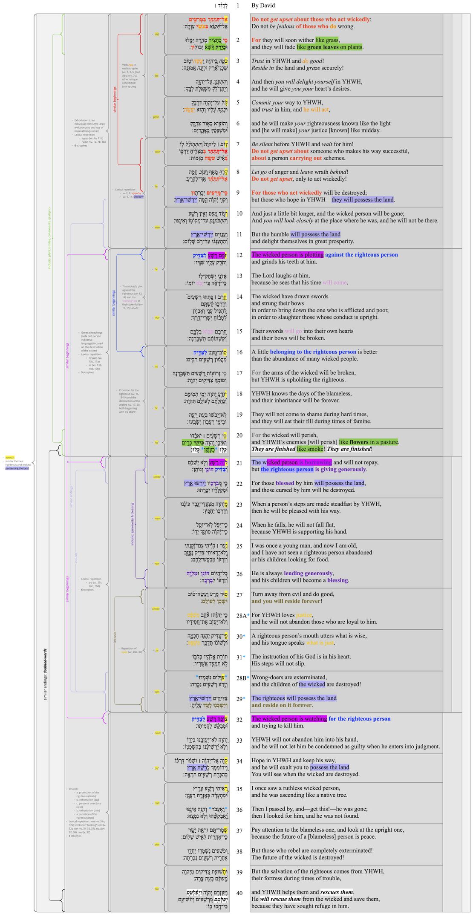
Task: Click the yellow "taw" acrostic label
Action: pos(156,888)
